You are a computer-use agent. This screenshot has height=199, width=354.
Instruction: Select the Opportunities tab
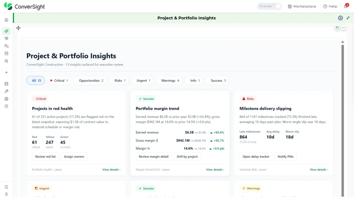point(91,80)
